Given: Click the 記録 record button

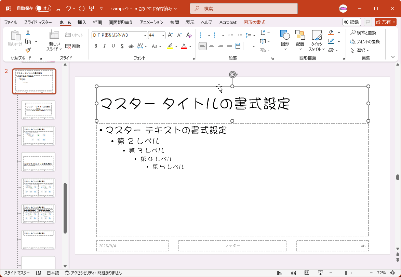Looking at the screenshot, I should 351,22.
